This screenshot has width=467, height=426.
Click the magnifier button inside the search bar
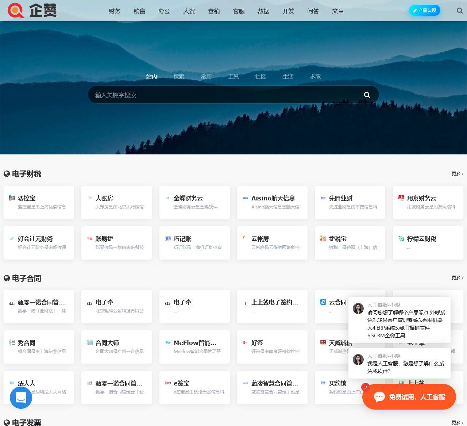tap(367, 95)
